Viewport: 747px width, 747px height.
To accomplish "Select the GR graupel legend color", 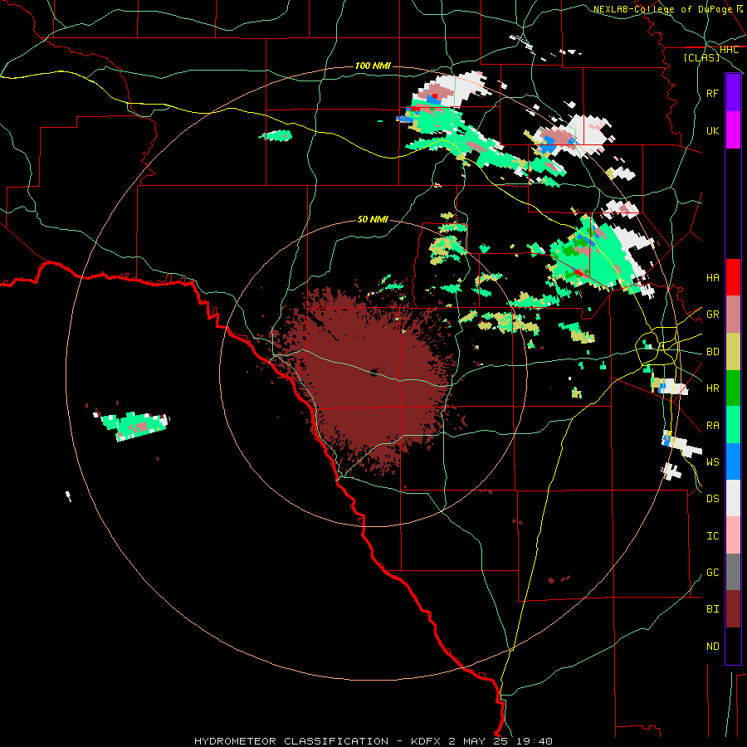I will (733, 314).
